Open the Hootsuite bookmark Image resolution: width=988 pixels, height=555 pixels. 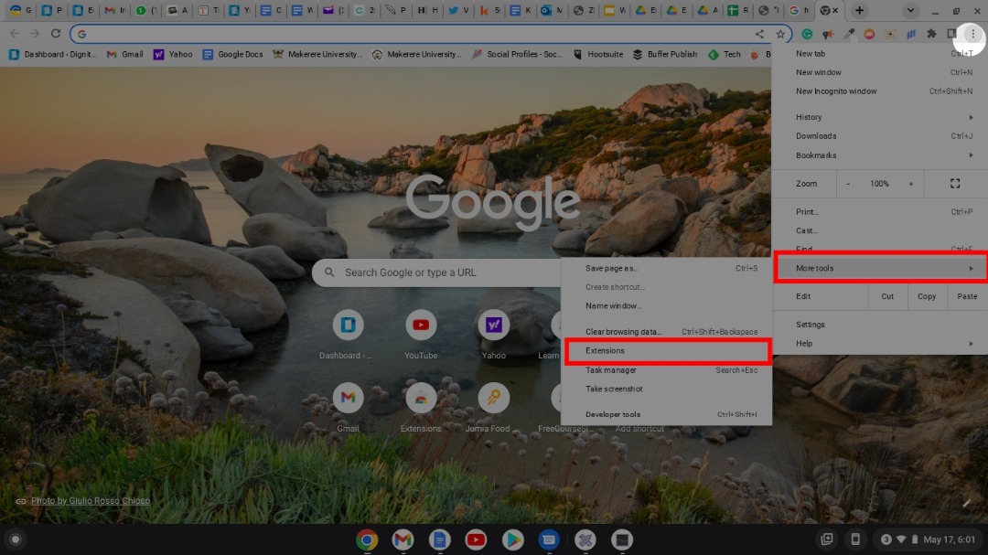coord(598,54)
